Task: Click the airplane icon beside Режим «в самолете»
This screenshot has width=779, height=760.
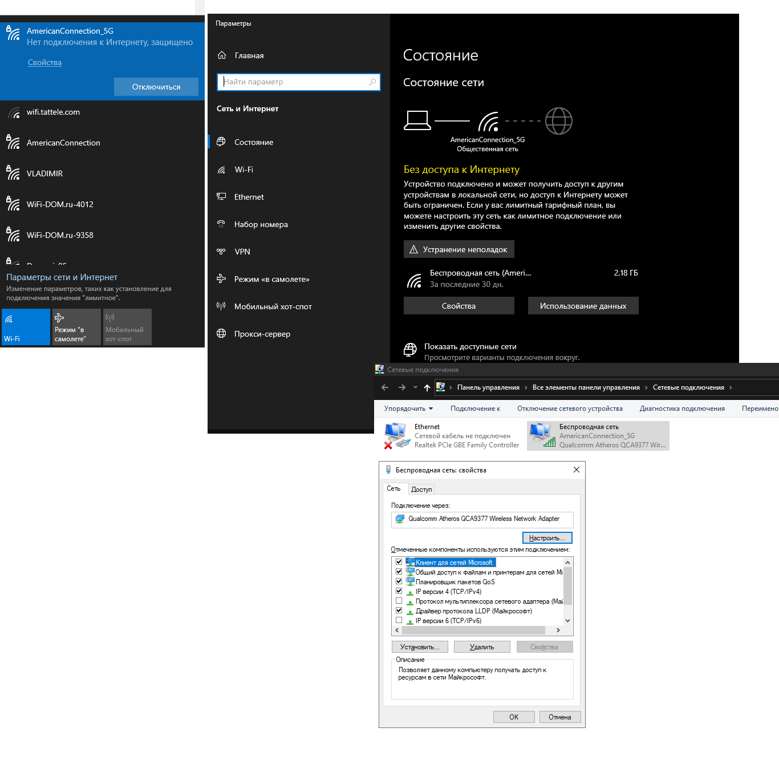Action: tap(221, 279)
